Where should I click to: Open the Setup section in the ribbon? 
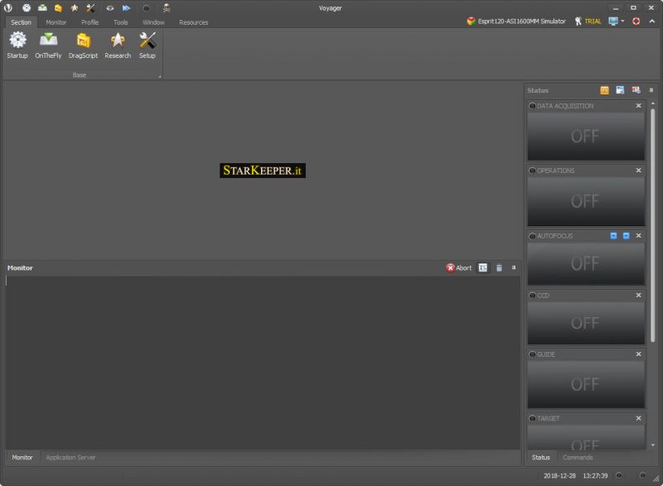tap(148, 46)
